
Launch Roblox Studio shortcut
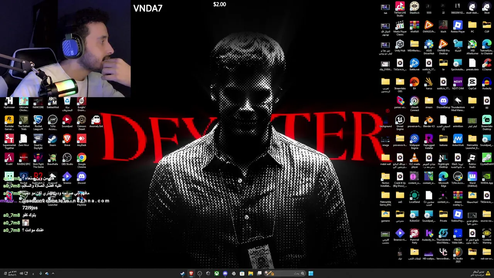472,161
